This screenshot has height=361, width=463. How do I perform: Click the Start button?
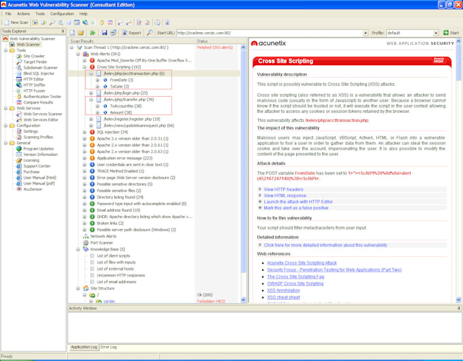pyautogui.click(x=451, y=33)
